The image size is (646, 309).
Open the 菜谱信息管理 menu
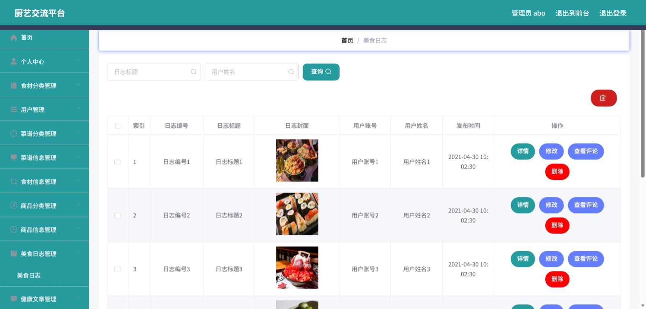point(44,157)
